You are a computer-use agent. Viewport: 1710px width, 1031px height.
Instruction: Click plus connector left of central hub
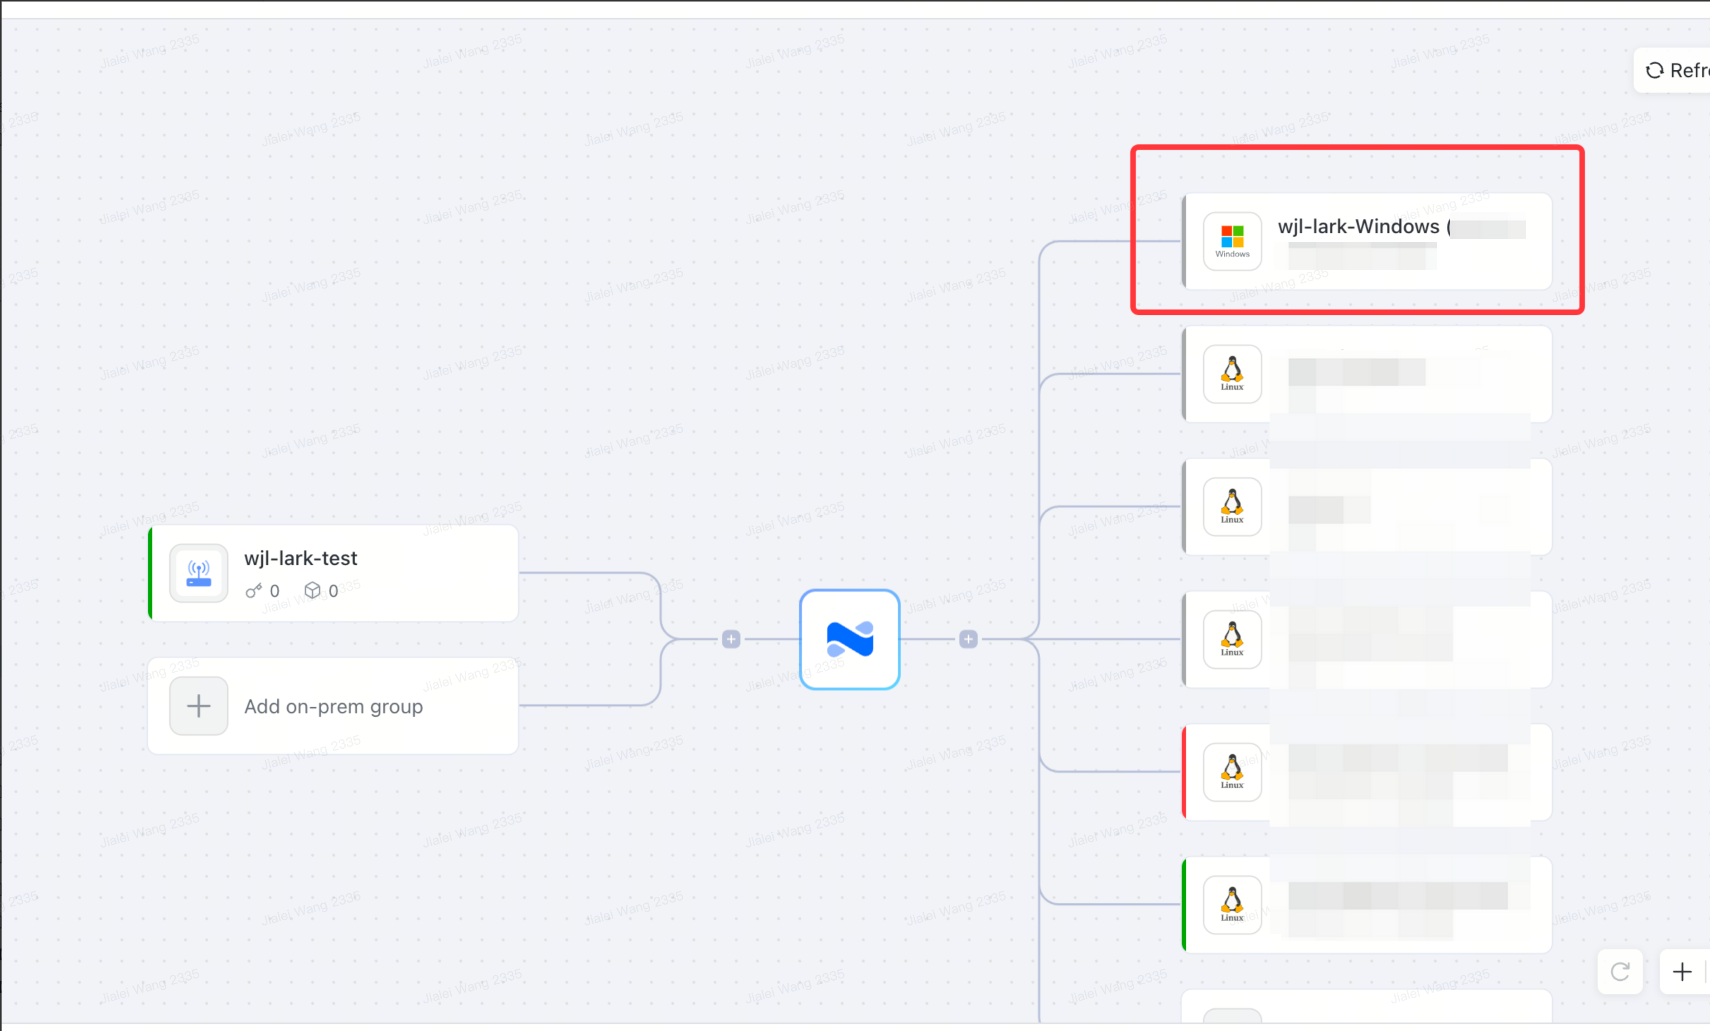click(x=731, y=639)
